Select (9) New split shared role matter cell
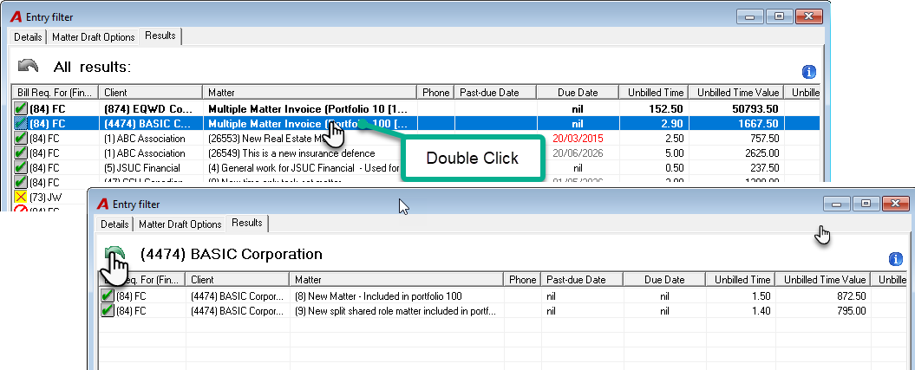Screen dimensions: 915x370 pos(396,310)
